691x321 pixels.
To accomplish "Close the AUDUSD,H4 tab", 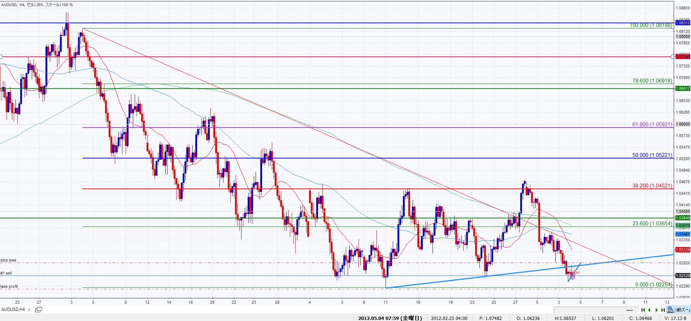I will (x=29, y=309).
